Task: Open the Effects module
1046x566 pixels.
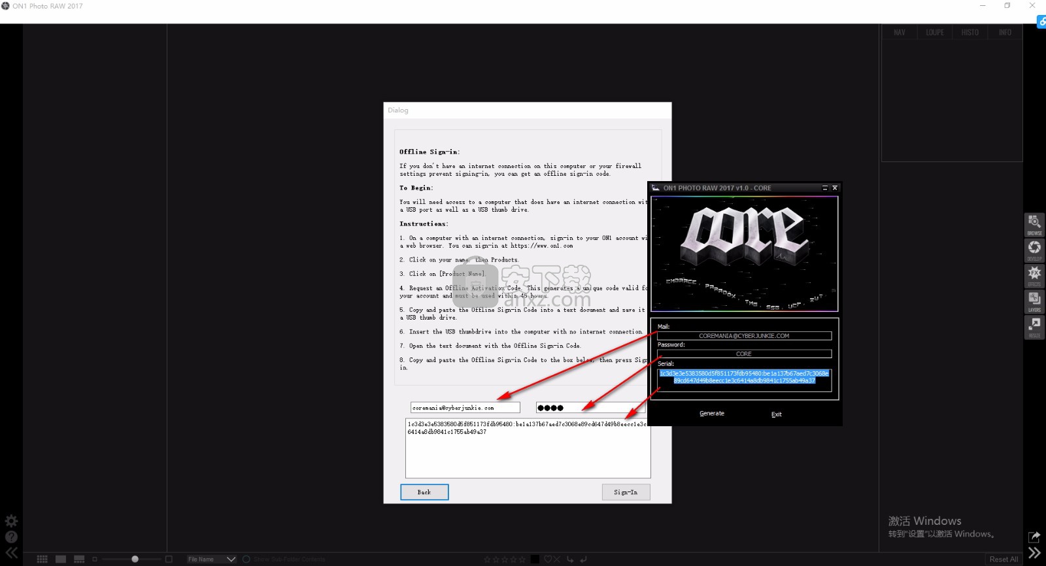Action: point(1034,275)
